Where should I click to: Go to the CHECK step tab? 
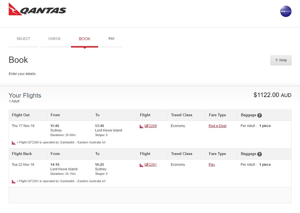tap(54, 39)
